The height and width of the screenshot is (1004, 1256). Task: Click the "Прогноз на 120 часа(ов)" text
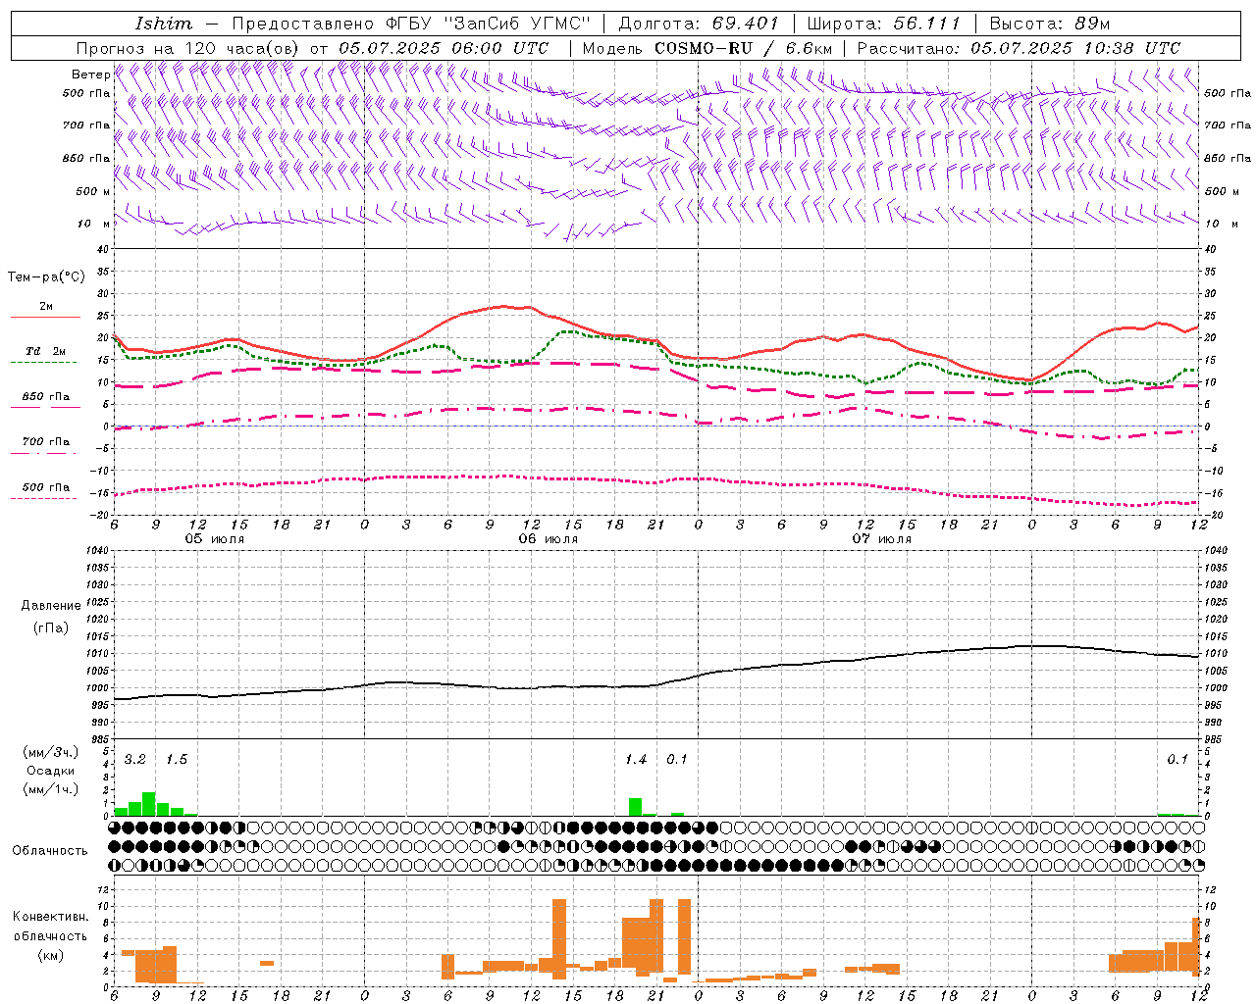tap(188, 48)
